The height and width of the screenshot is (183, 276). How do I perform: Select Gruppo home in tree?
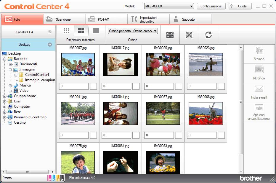tap(25, 96)
